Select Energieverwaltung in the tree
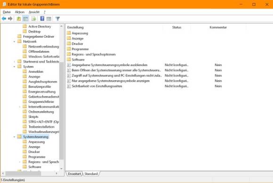 point(42,92)
